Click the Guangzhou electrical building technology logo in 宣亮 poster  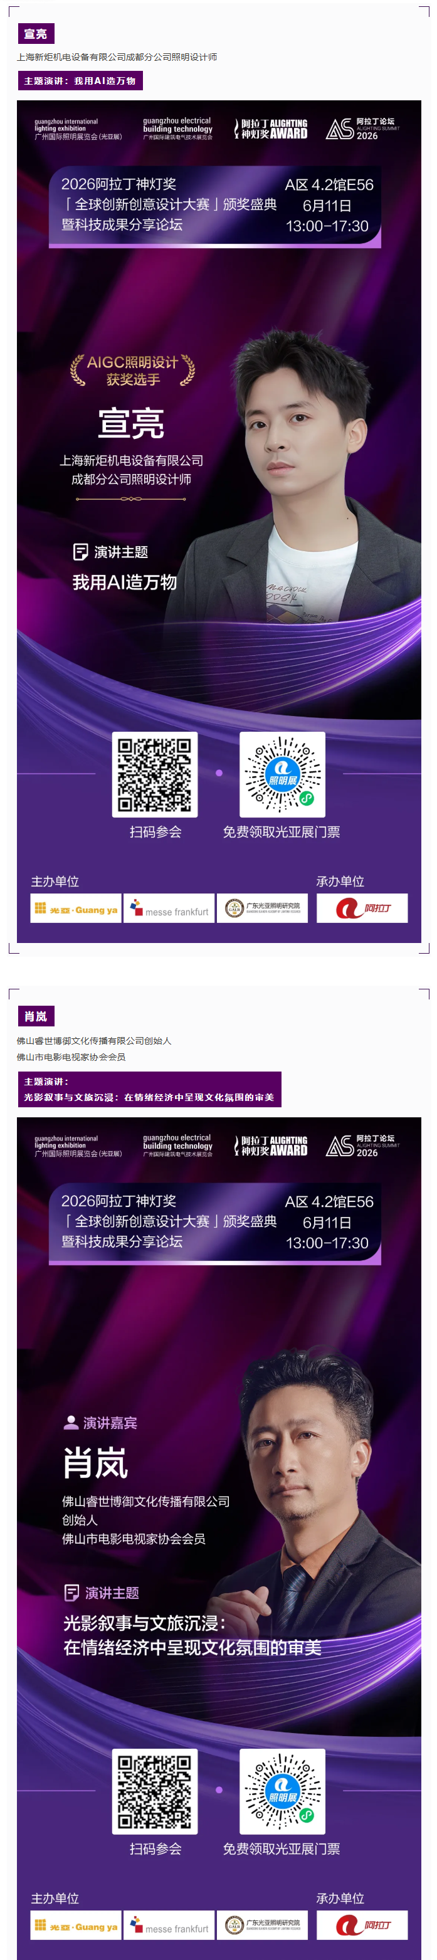pos(178,129)
